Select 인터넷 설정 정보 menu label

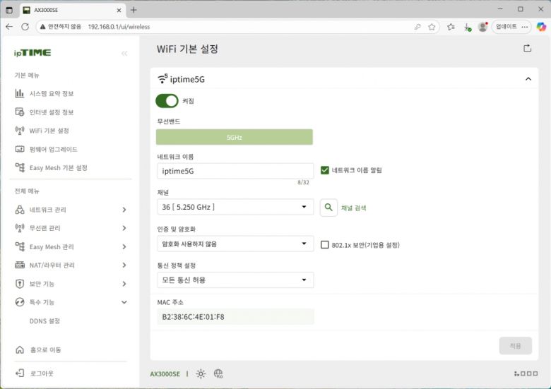point(52,112)
